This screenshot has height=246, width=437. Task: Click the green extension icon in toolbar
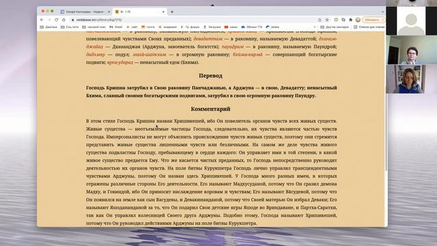(x=336, y=20)
